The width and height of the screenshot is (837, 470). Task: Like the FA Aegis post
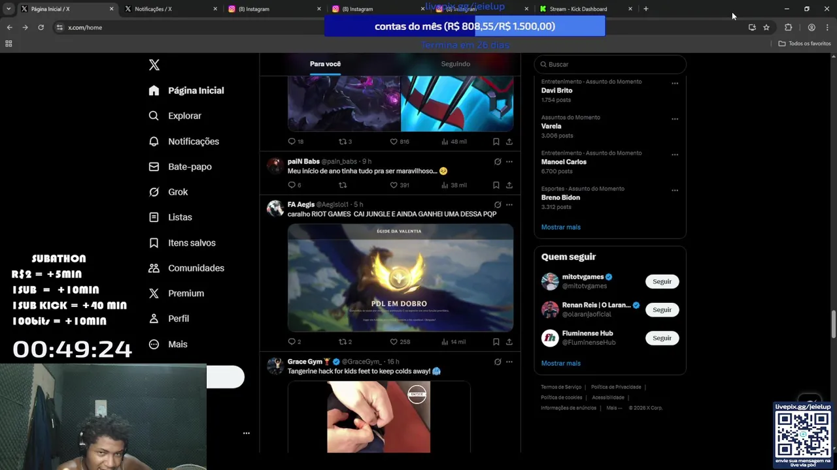coord(394,341)
